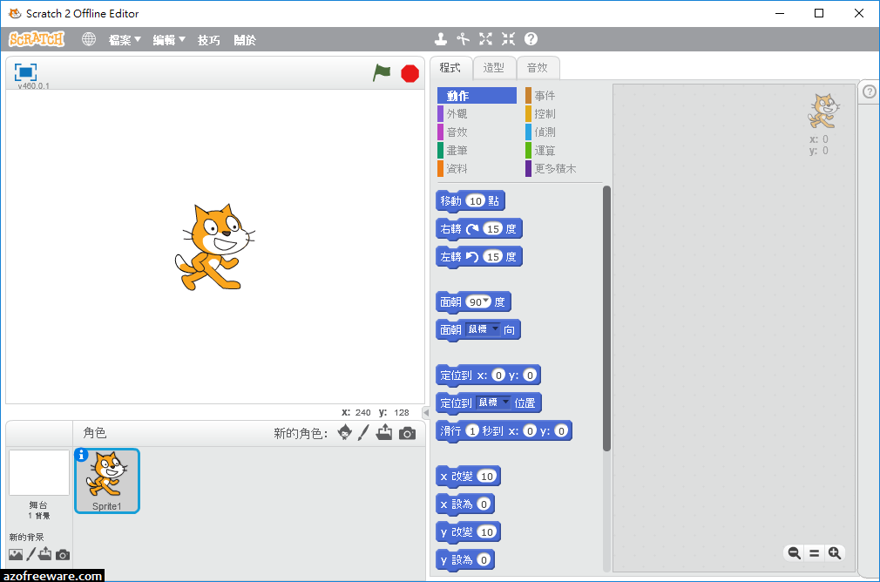880x582 pixels.
Task: Open the 編輯 menu
Action: [169, 40]
